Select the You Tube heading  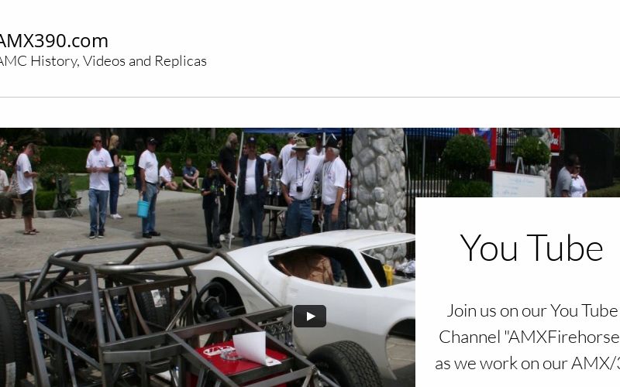coord(532,248)
